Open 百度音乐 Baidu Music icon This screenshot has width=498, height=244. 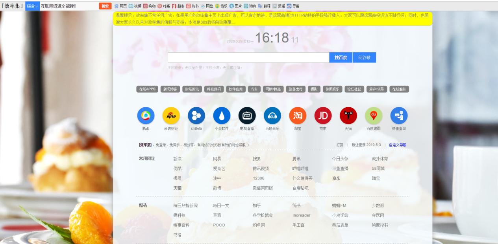point(272,116)
